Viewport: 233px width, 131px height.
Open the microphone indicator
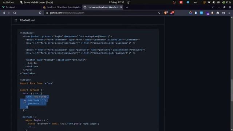218,3
